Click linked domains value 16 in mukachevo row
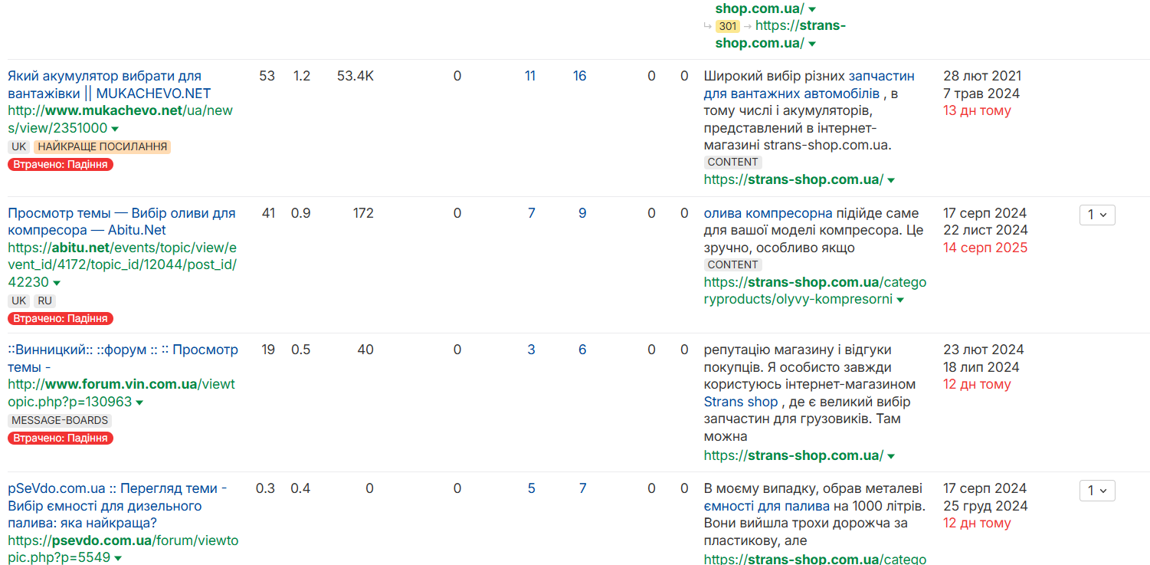This screenshot has width=1150, height=565. point(579,76)
